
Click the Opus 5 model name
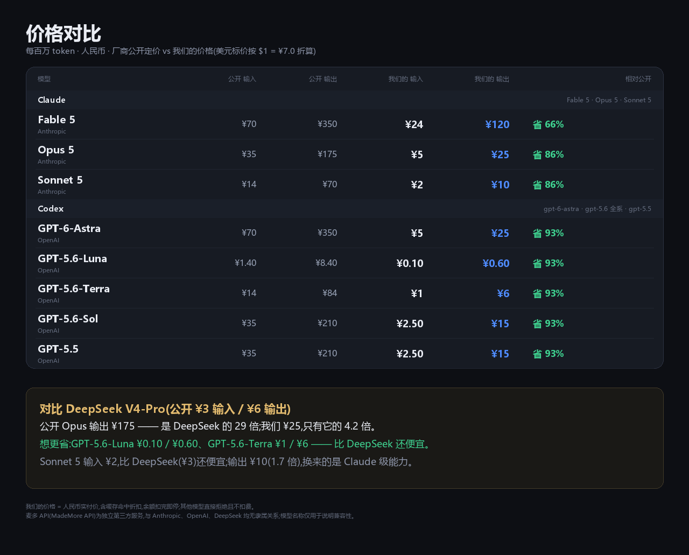tap(56, 150)
